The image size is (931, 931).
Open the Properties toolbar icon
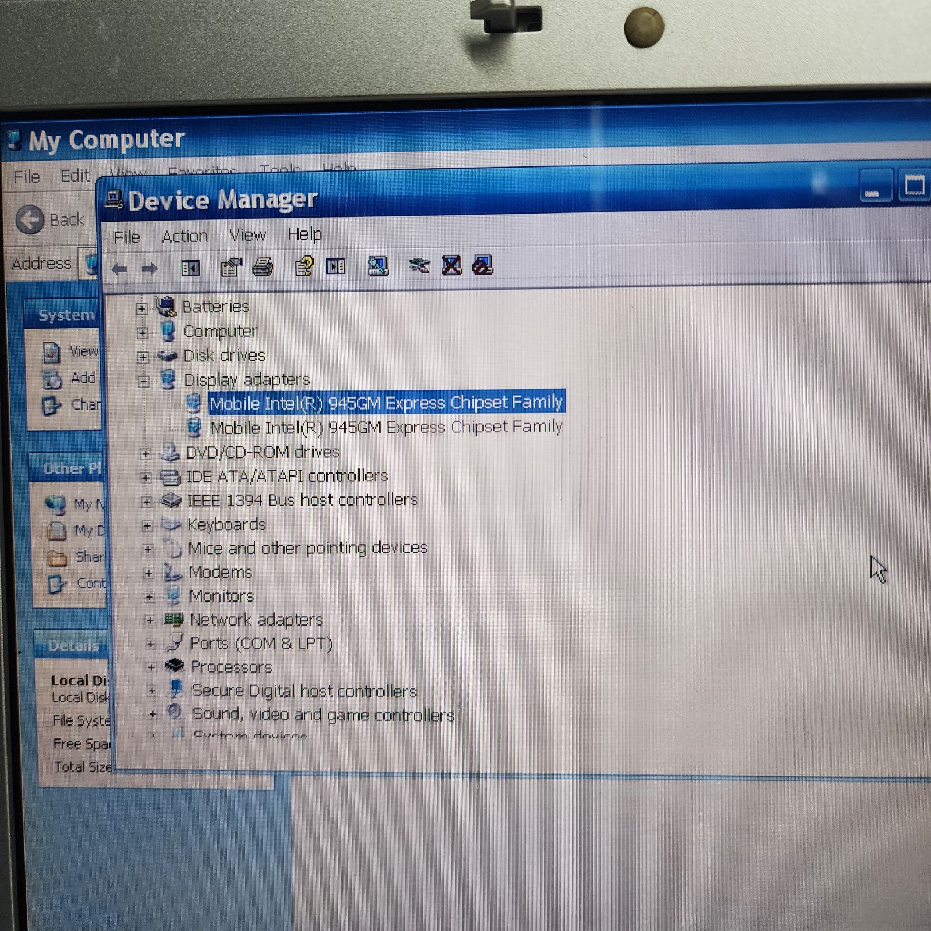[231, 268]
